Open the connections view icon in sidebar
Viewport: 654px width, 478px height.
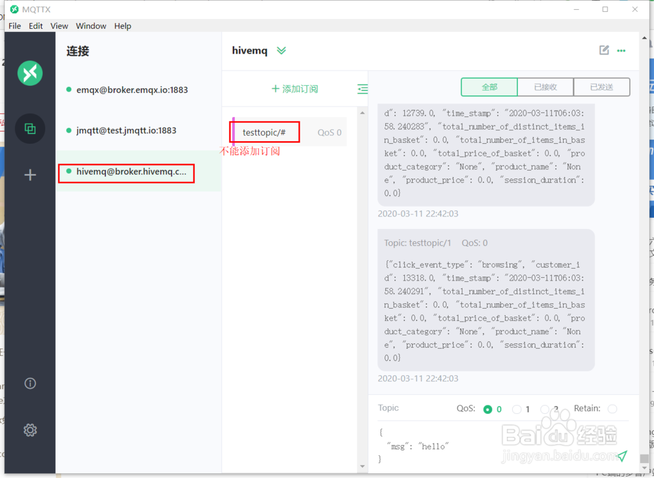click(x=30, y=128)
